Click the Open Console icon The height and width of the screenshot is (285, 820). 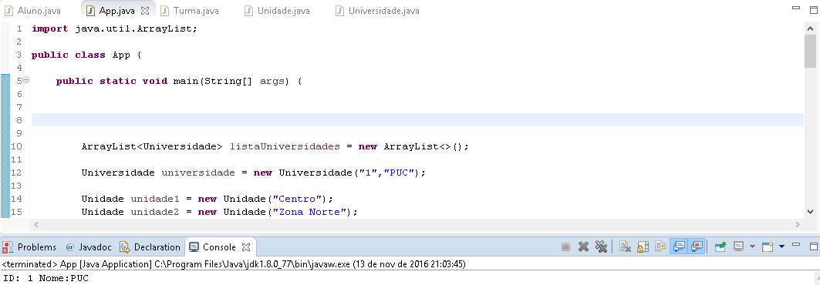tap(768, 247)
